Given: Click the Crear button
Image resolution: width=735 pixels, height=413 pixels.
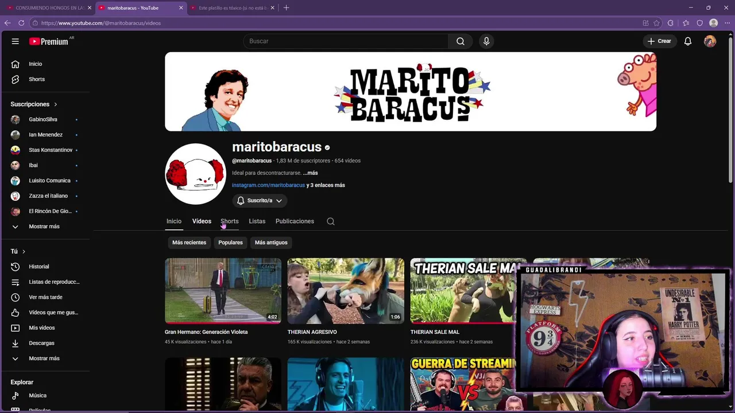Looking at the screenshot, I should (659, 41).
